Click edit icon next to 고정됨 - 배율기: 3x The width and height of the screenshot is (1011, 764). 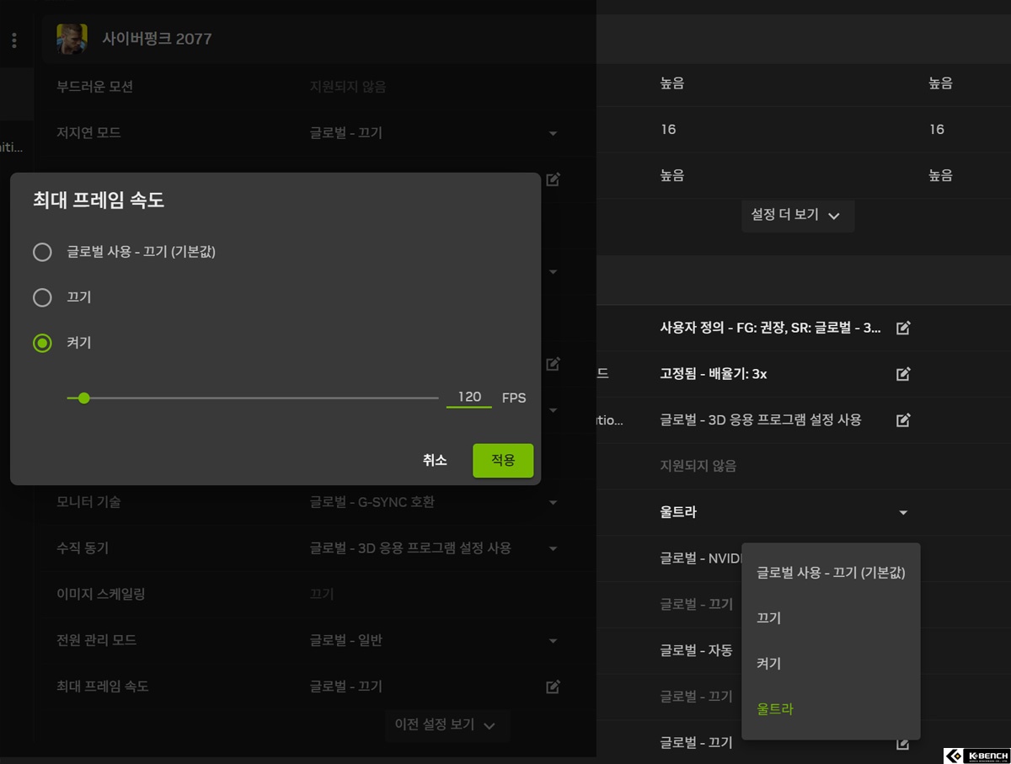[x=903, y=374]
